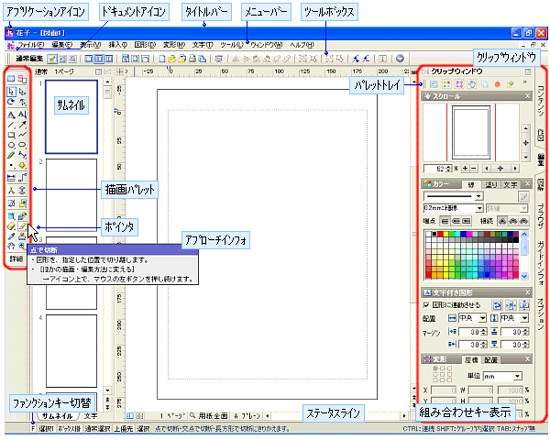Pick the blue swatch in top color row
The height and width of the screenshot is (440, 550).
463,234
